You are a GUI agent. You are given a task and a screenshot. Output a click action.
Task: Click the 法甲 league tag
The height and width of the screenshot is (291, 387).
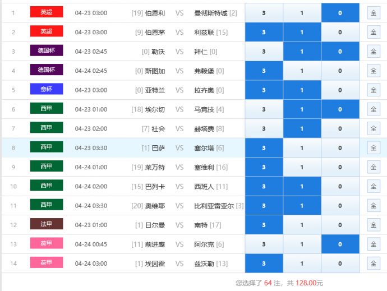[x=47, y=224]
